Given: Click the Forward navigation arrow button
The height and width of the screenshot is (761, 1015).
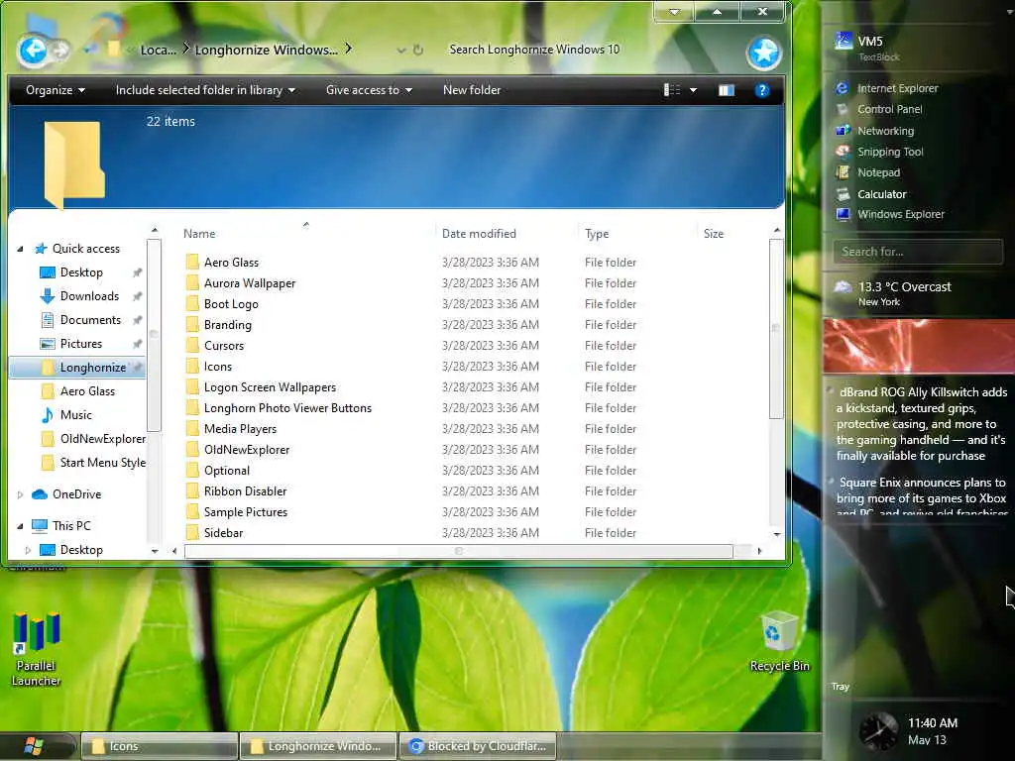Looking at the screenshot, I should click(x=60, y=50).
